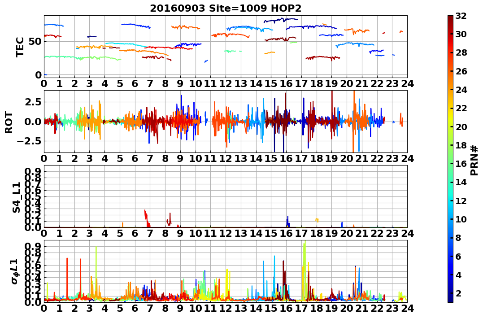
Task: Click the colorbar tick label 4
Action: (x=458, y=274)
